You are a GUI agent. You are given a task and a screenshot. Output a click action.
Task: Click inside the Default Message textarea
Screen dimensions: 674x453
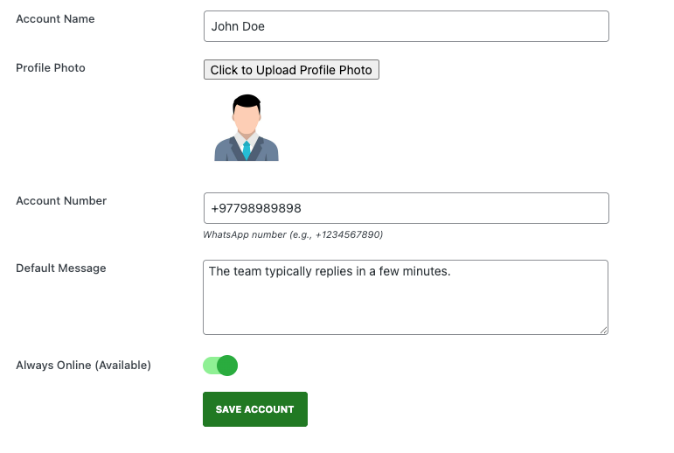click(x=406, y=297)
